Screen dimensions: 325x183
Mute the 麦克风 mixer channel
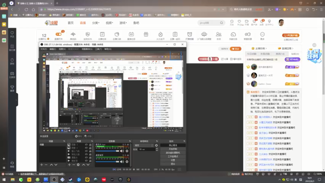[x=122, y=151]
